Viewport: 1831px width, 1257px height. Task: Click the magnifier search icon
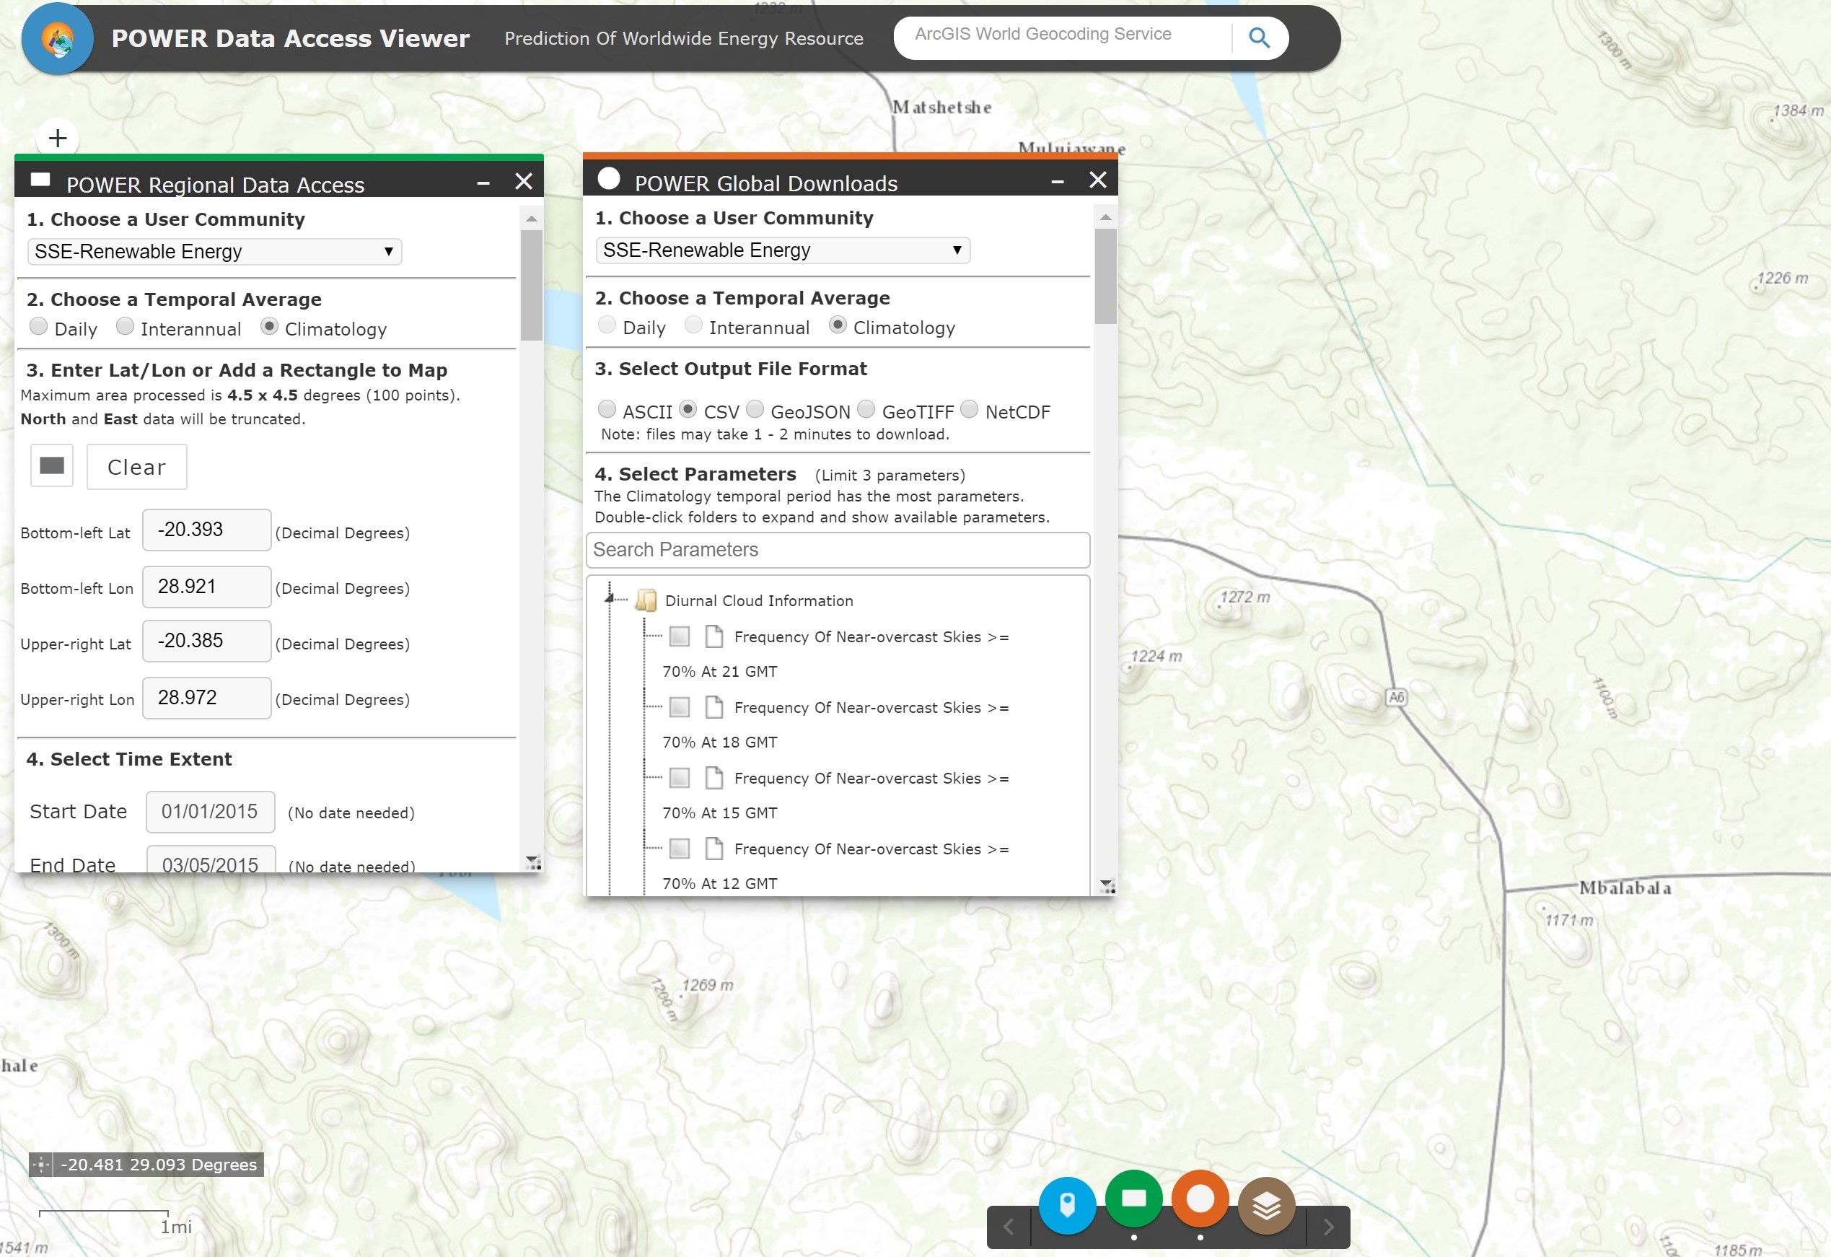pos(1258,38)
